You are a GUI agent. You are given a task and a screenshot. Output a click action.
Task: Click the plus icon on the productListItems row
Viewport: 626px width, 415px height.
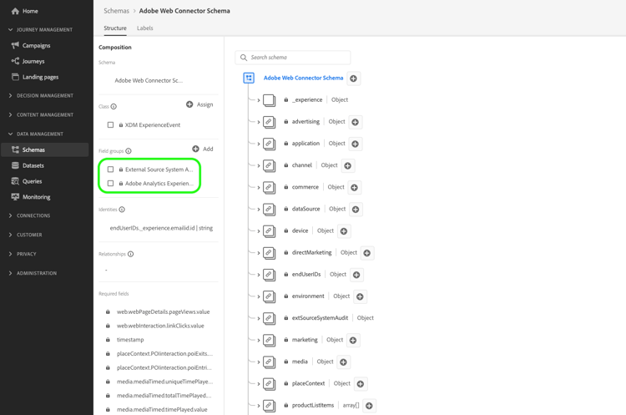pos(369,406)
